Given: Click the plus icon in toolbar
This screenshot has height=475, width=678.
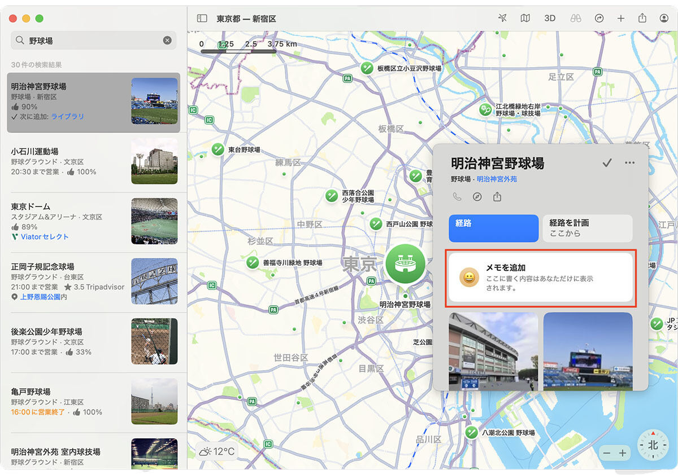Looking at the screenshot, I should 621,18.
